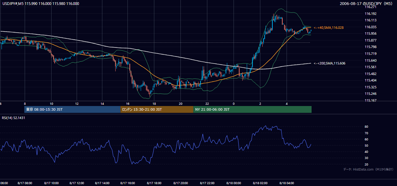Click hour 0 on the price chart time axis
The height and width of the screenshot is (186, 397).
234,104
